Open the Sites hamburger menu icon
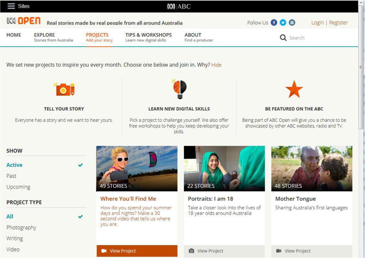This screenshot has width=365, height=258. pyautogui.click(x=11, y=6)
